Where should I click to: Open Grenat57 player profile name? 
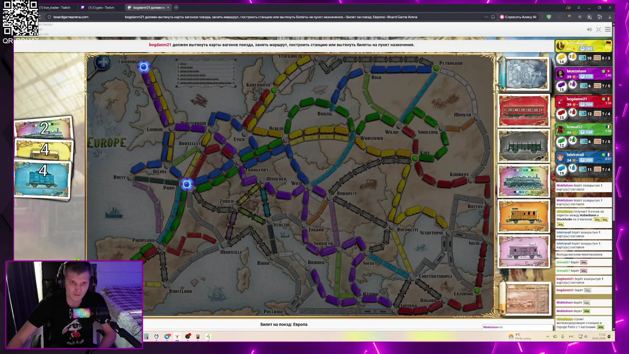[575, 127]
